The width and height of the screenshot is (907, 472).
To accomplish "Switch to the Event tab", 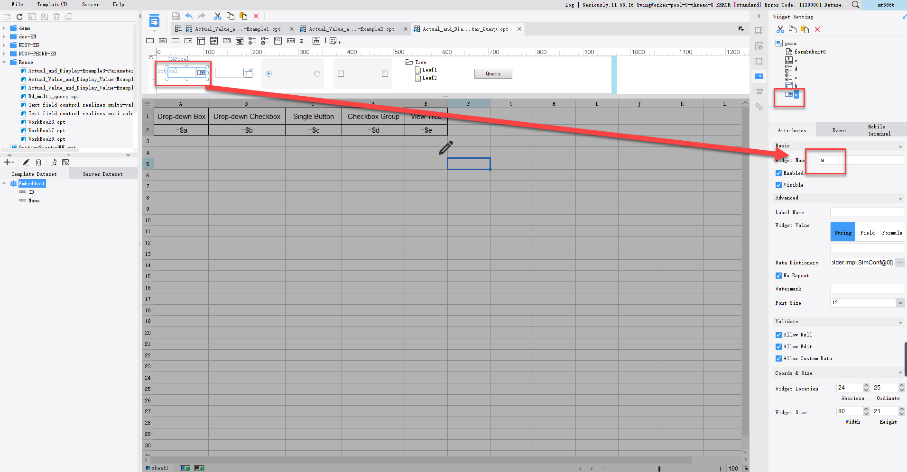I will 839,130.
